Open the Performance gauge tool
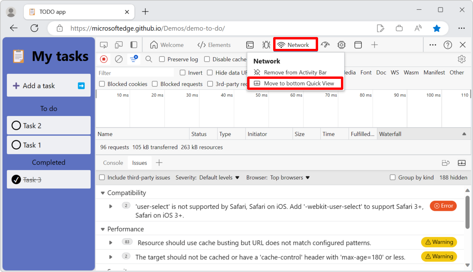The height and width of the screenshot is (272, 473). 325,45
